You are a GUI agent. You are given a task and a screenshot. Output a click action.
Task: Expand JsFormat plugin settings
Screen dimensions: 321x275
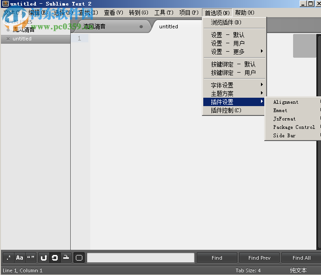(x=294, y=119)
